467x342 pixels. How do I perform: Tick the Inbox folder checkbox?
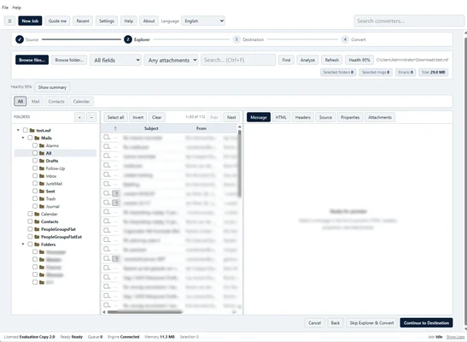(x=35, y=176)
